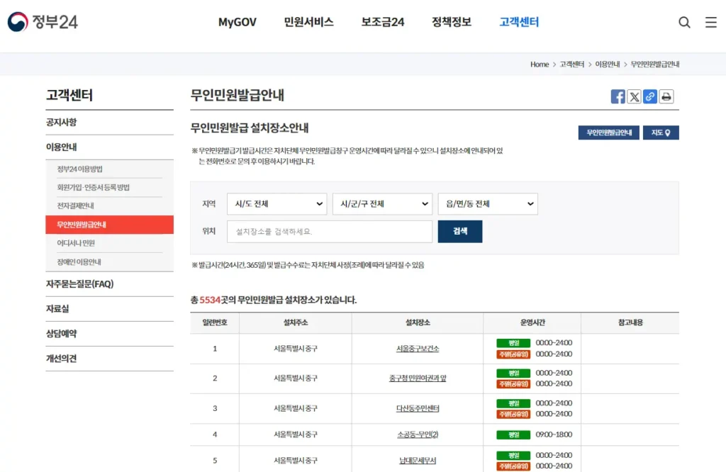This screenshot has width=726, height=472.
Task: Open the 다산동주민센터 location link
Action: 418,408
